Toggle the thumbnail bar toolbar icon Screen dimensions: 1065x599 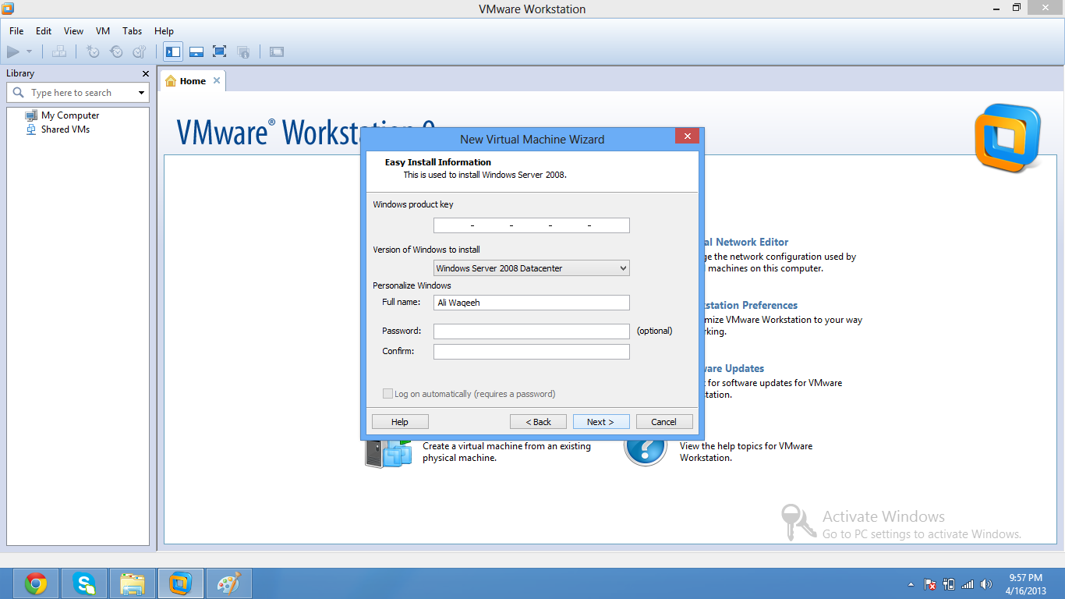tap(196, 52)
